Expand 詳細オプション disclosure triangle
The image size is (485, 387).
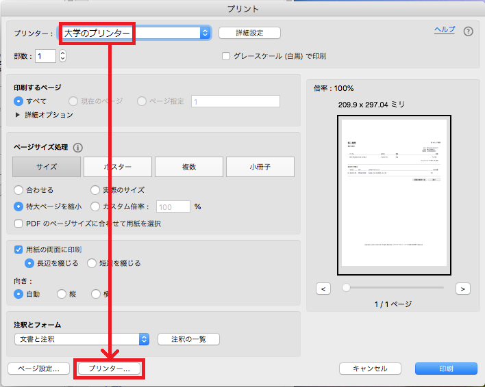point(18,116)
